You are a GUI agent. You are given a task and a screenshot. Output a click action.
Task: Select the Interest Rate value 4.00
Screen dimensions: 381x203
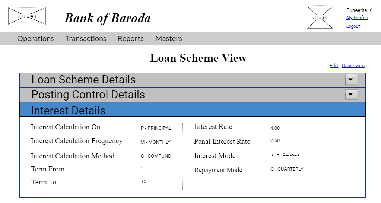pyautogui.click(x=275, y=128)
